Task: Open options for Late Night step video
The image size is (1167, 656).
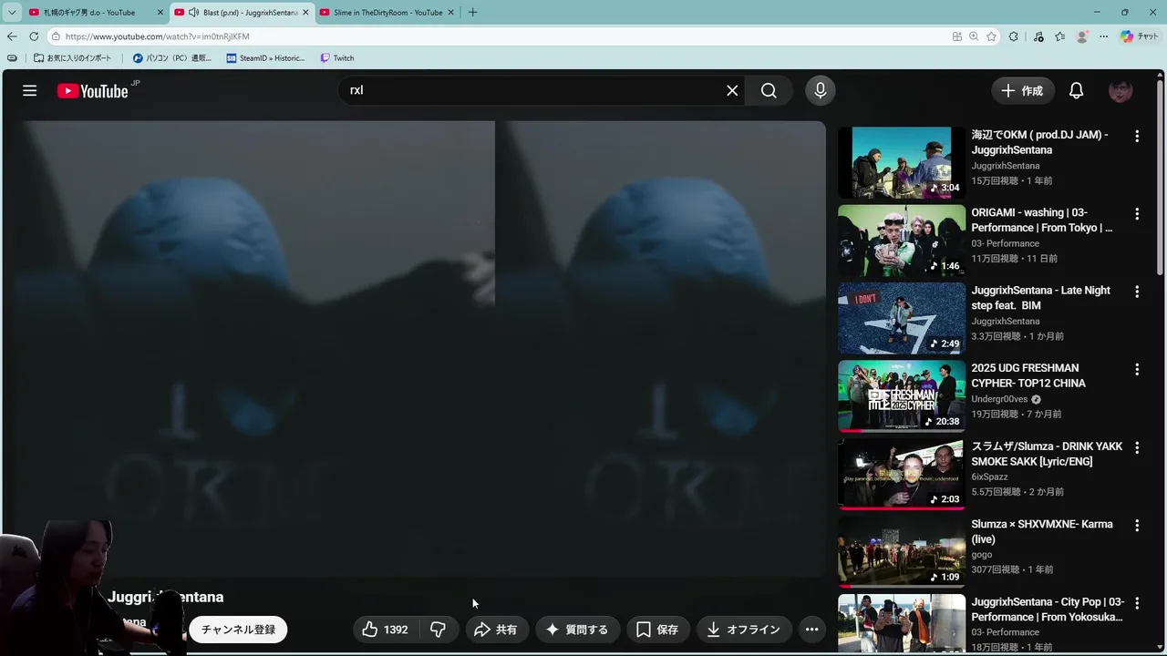Action: (1136, 292)
